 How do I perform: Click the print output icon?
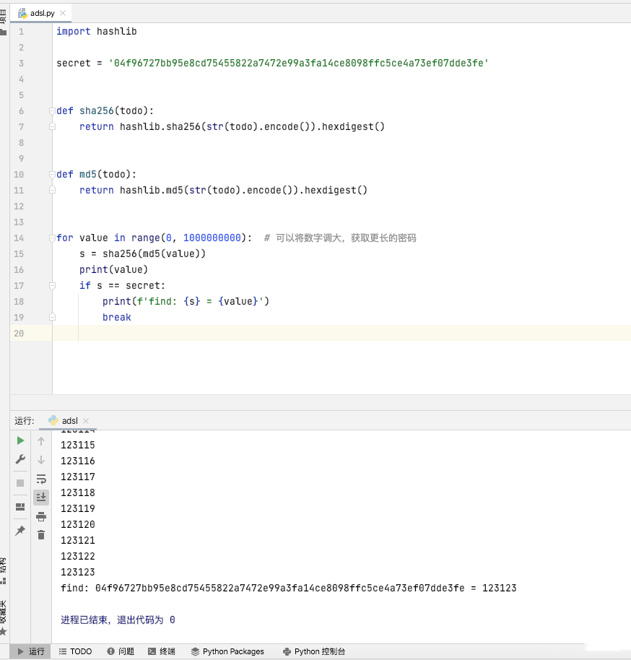click(41, 516)
